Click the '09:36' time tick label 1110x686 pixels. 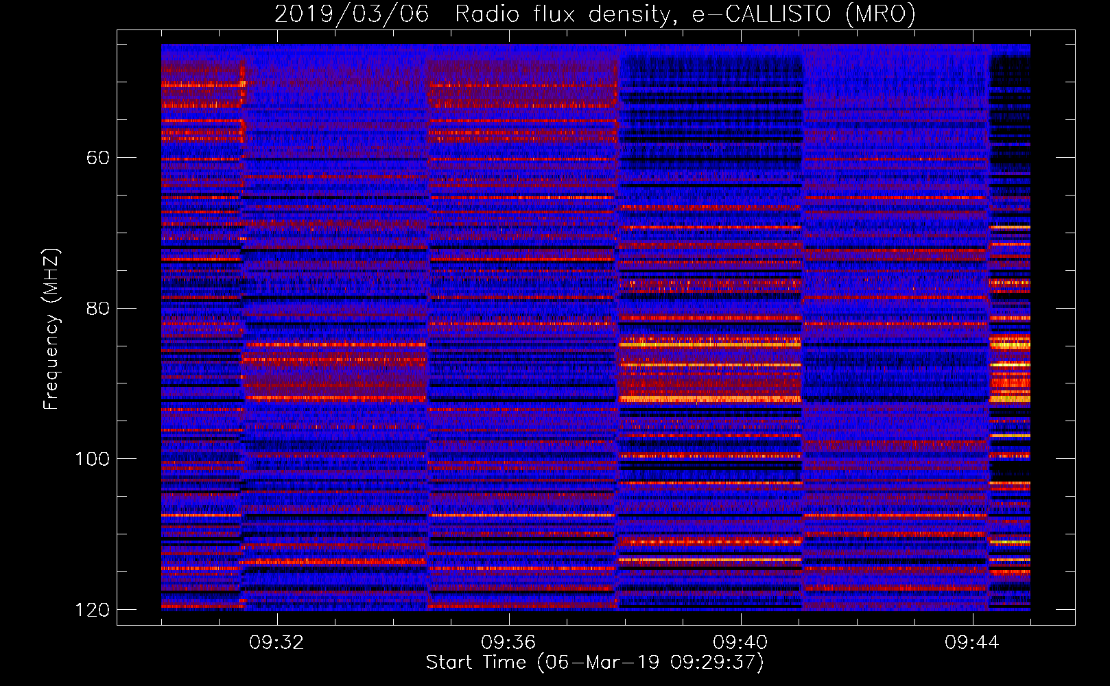pos(508,643)
